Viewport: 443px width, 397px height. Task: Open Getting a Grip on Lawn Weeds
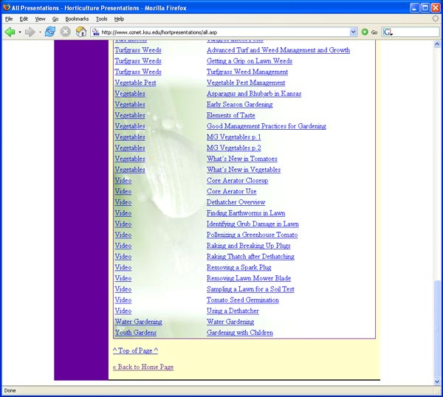pos(250,61)
